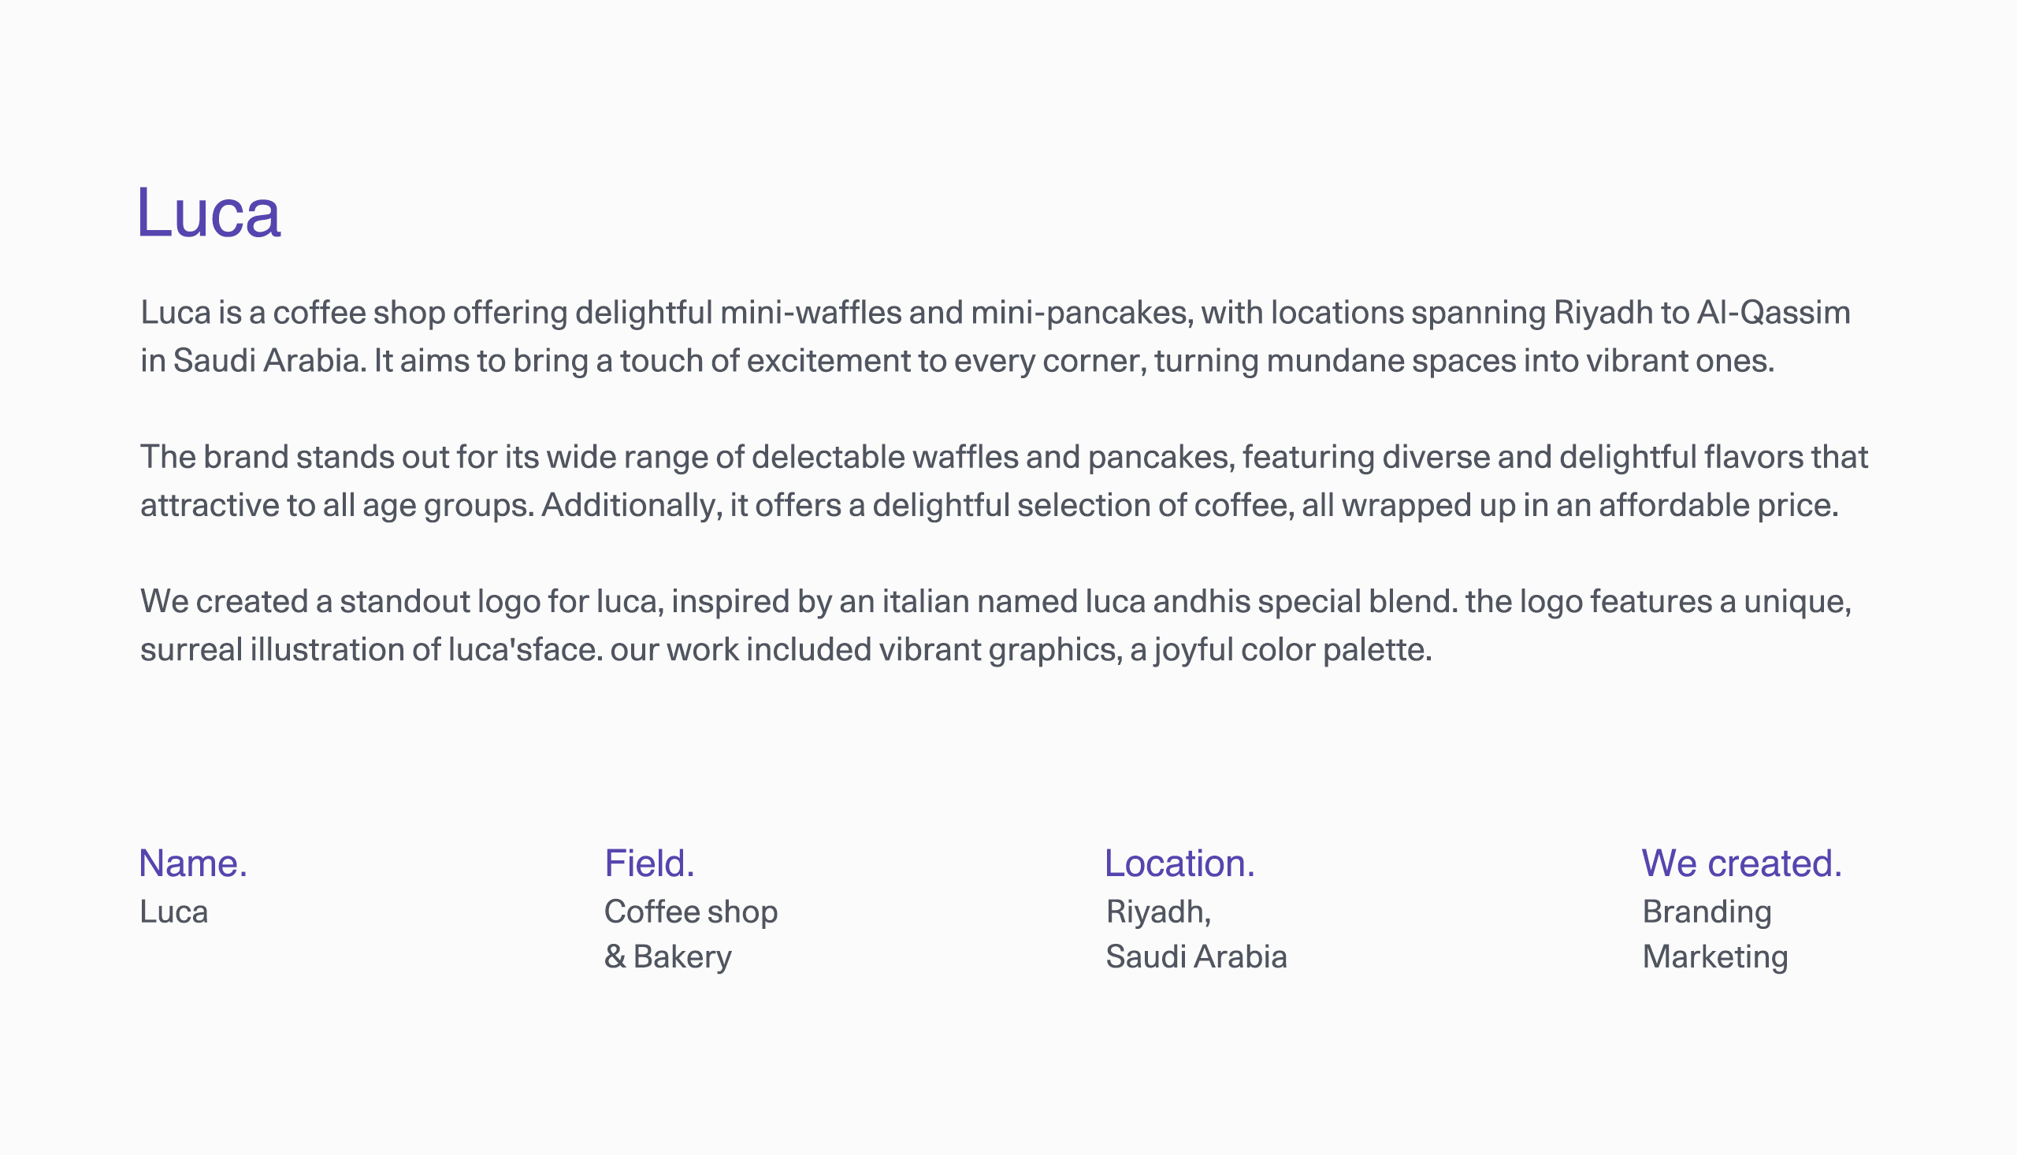Click the "Marketing" text
Viewport: 2017px width, 1155px height.
1714,956
